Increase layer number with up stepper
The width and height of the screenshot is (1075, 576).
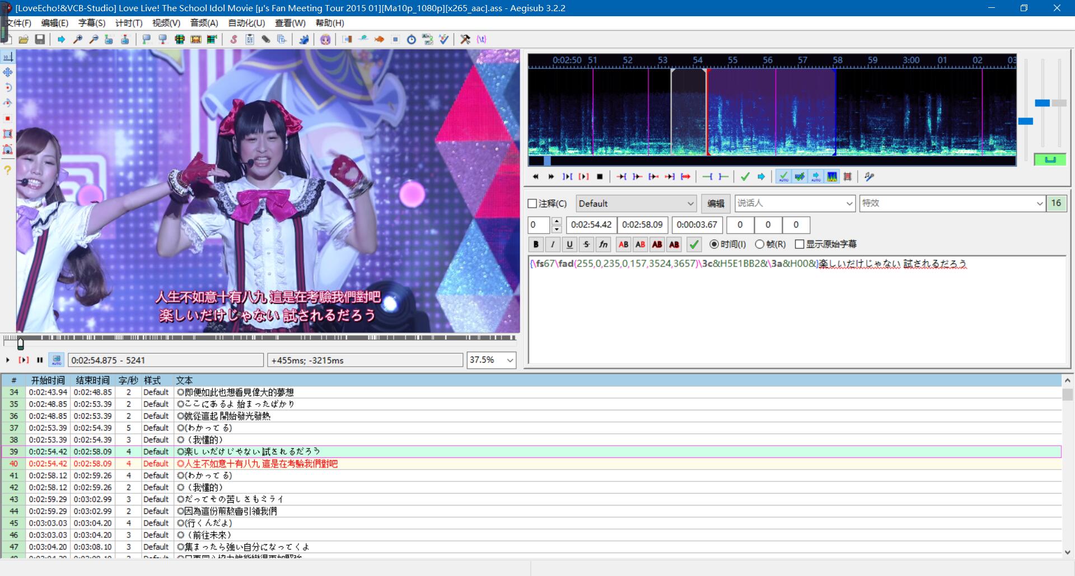557,221
